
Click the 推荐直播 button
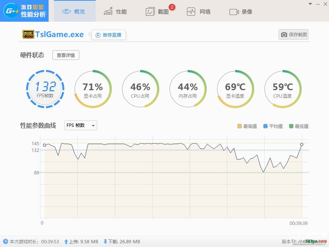(108, 35)
